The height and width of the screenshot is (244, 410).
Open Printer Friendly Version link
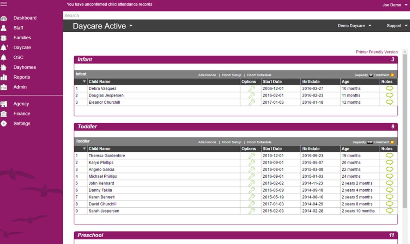377,52
